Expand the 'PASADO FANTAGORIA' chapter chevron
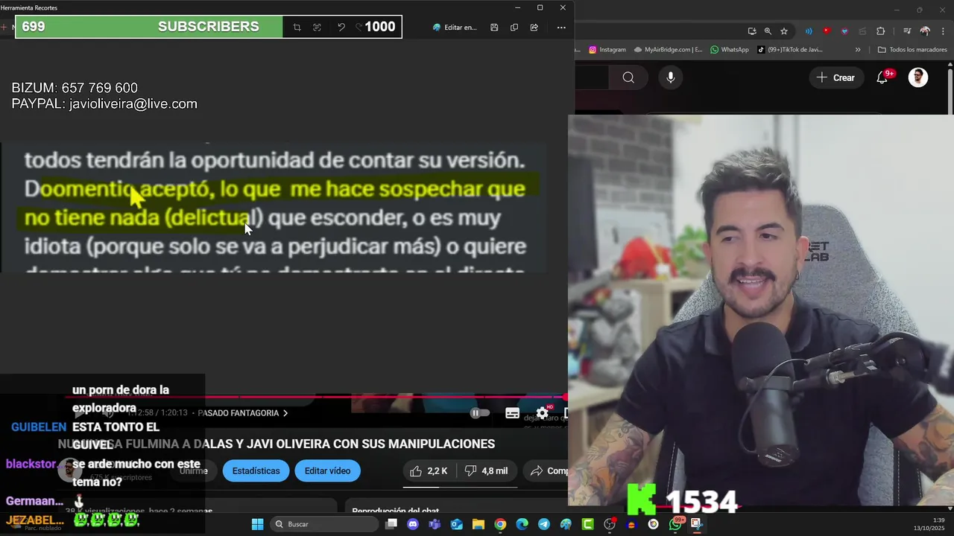 285,413
